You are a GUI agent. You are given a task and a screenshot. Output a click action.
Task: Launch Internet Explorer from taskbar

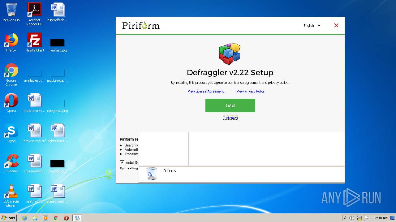point(24,218)
